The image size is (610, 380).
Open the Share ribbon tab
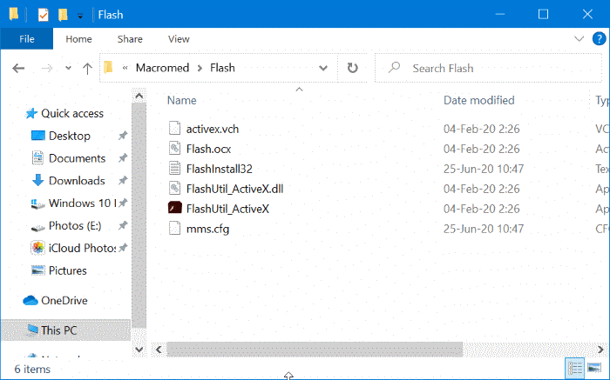click(130, 39)
